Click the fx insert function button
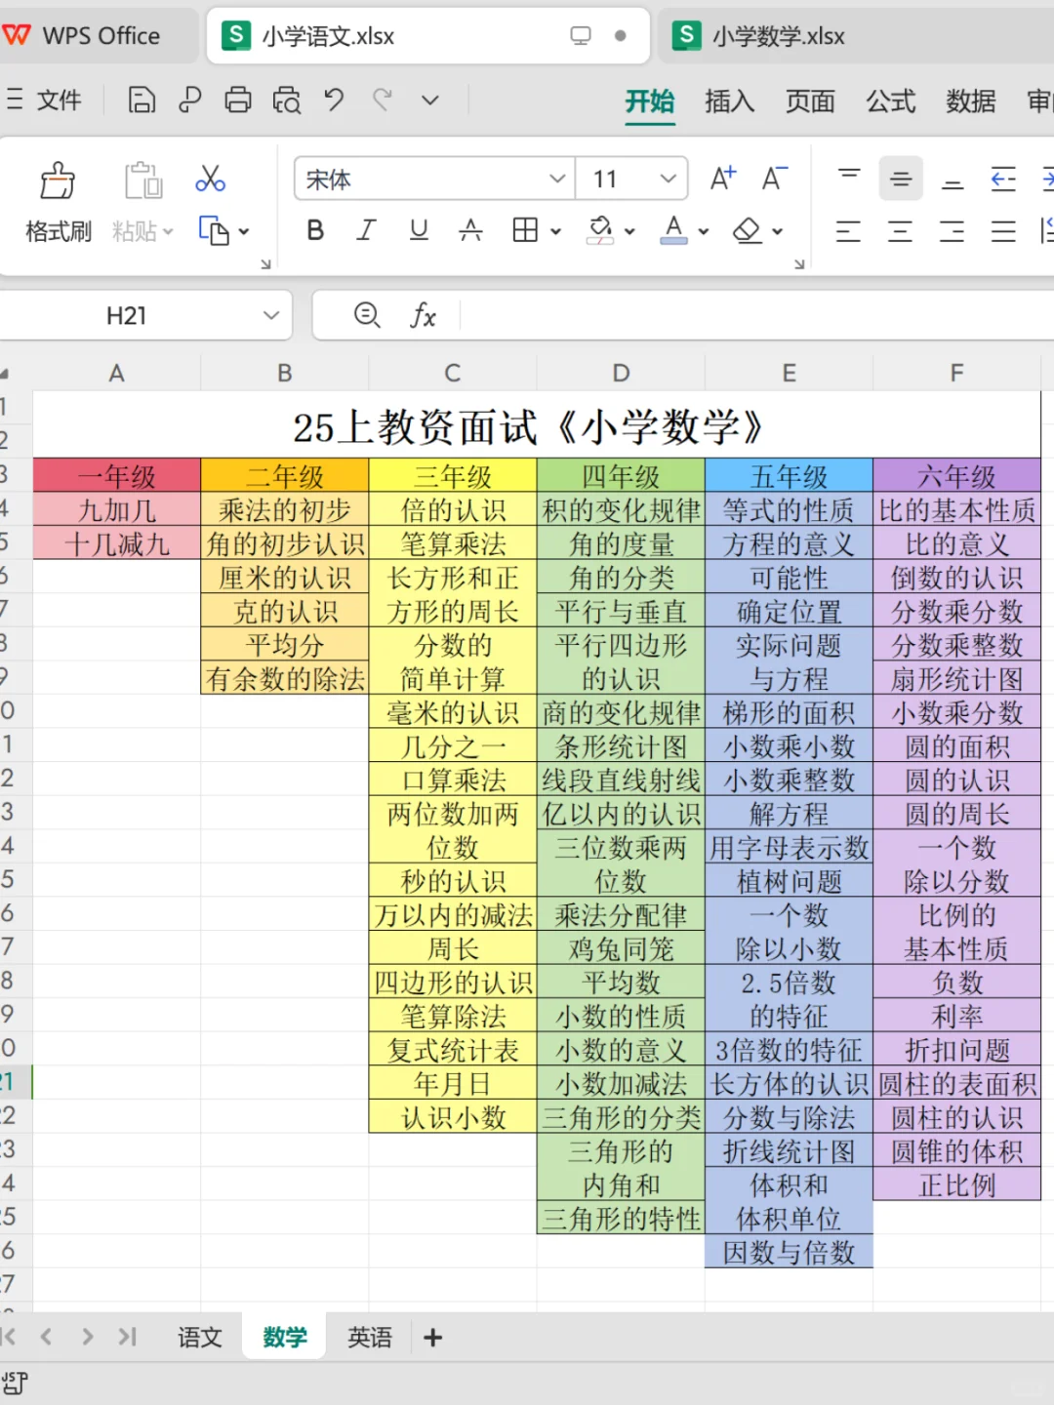The image size is (1054, 1405). tap(423, 314)
